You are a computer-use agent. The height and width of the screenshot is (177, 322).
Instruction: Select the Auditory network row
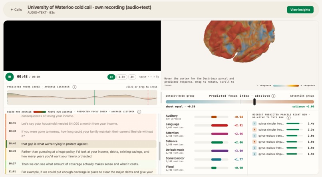[204, 117]
